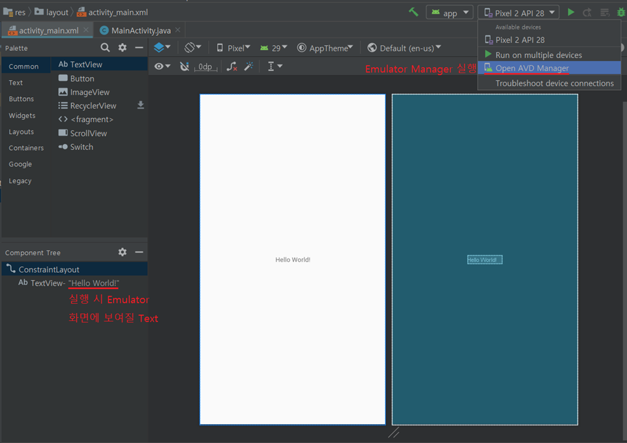Select <fragment> in the Palette
This screenshot has height=443, width=627.
[x=99, y=119]
